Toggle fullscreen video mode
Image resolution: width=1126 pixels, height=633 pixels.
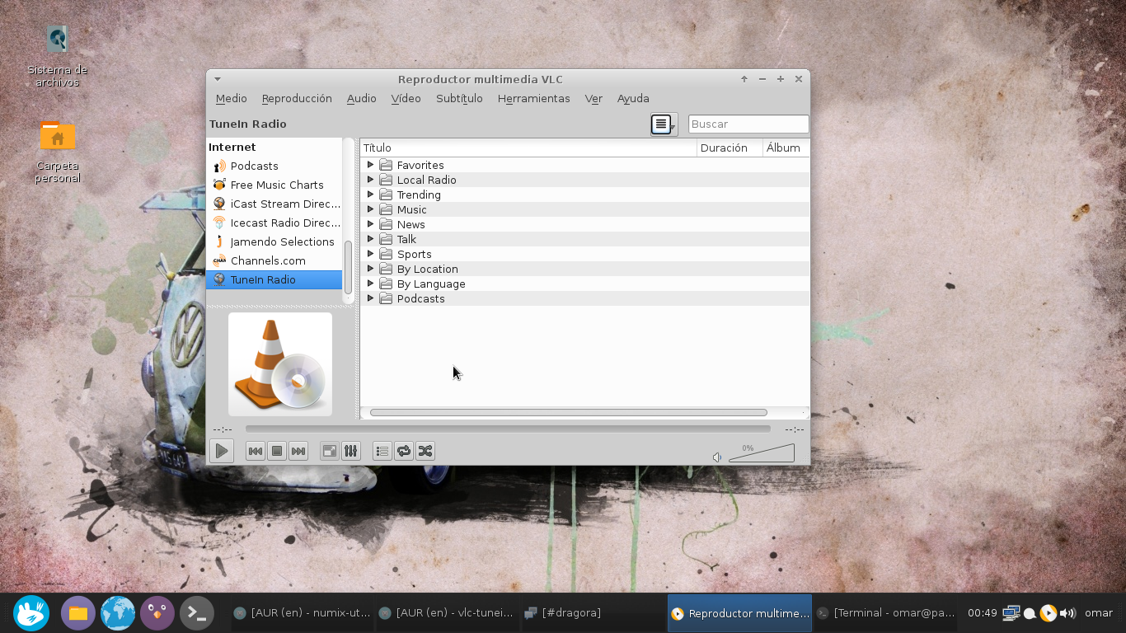click(x=329, y=451)
